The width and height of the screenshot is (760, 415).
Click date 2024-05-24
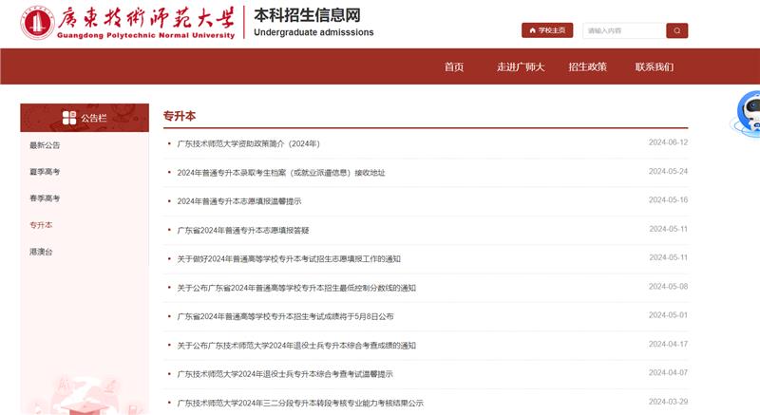pyautogui.click(x=669, y=171)
